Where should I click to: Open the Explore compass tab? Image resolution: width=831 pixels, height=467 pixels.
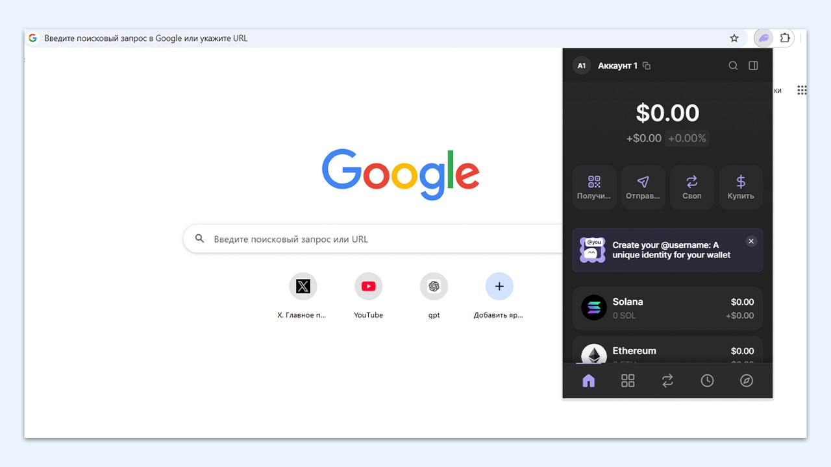(747, 381)
